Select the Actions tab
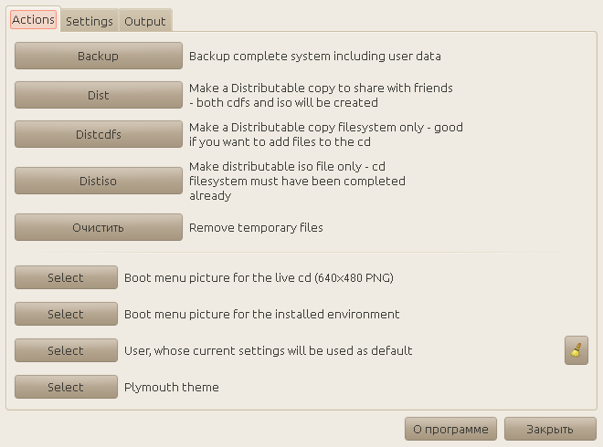This screenshot has width=603, height=447. click(x=34, y=20)
